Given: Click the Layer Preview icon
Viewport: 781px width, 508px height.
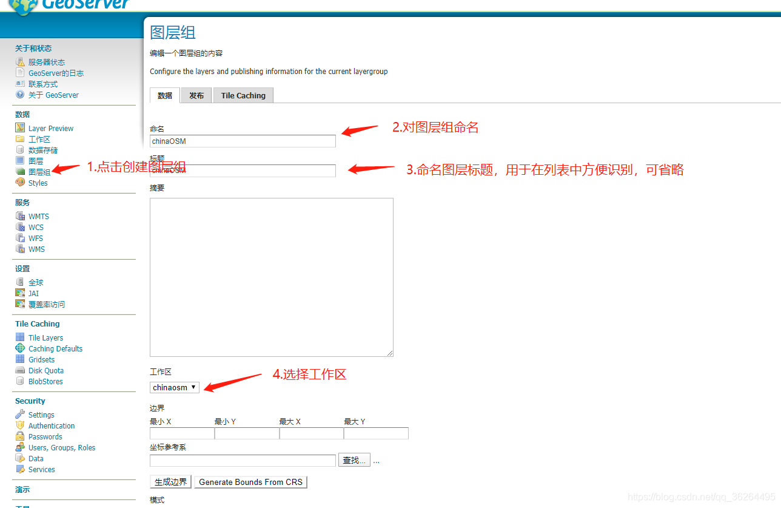Looking at the screenshot, I should [20, 128].
